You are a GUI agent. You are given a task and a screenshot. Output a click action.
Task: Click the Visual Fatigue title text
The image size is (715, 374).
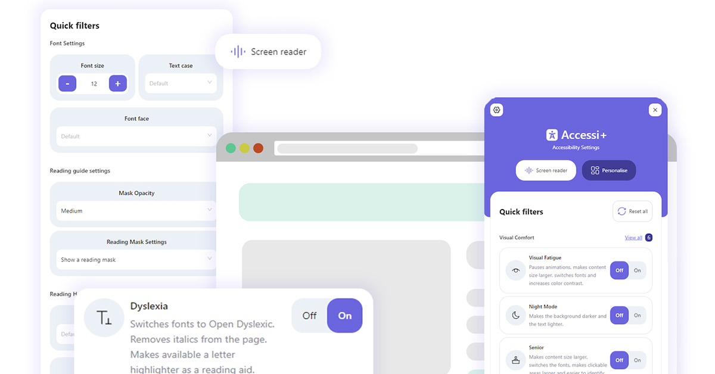pos(545,258)
